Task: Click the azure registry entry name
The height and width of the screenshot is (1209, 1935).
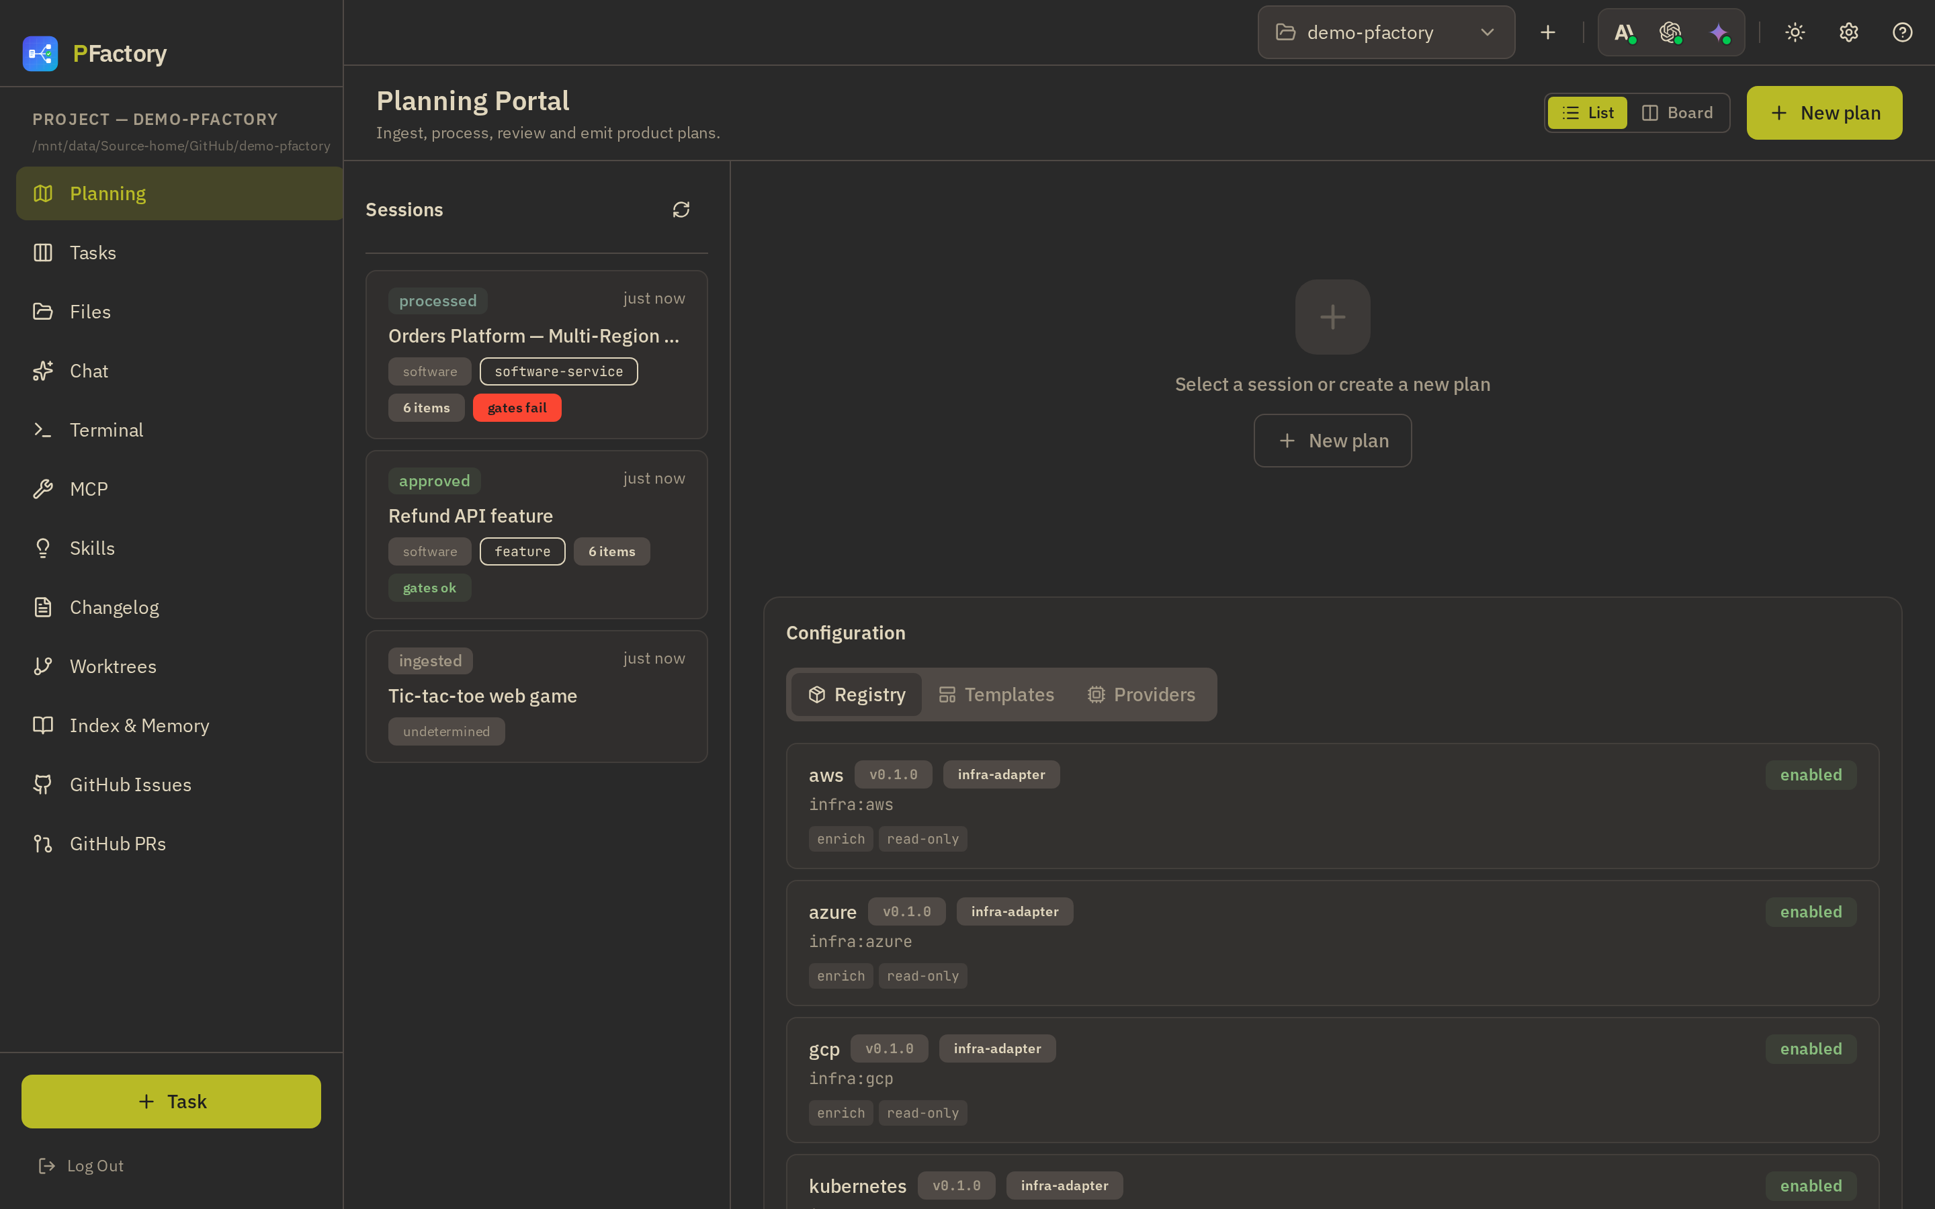Action: click(832, 911)
